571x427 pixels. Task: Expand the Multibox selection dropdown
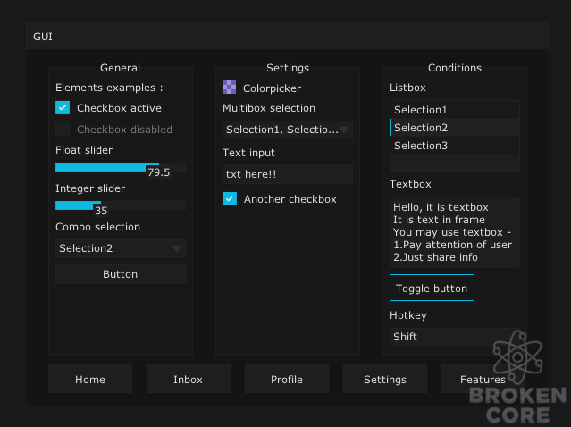(288, 130)
